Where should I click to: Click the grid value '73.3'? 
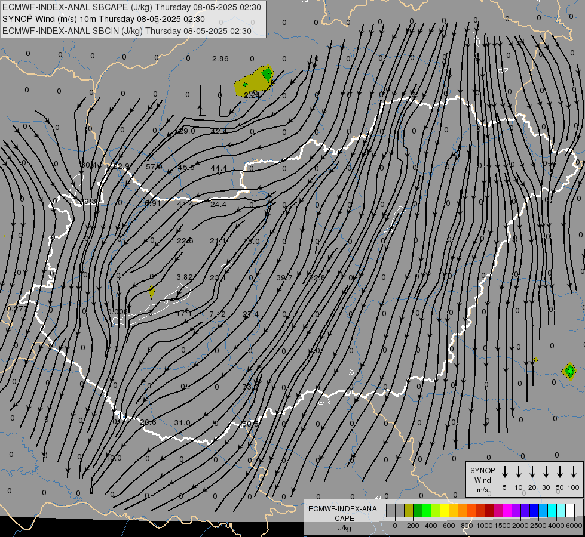[250, 387]
